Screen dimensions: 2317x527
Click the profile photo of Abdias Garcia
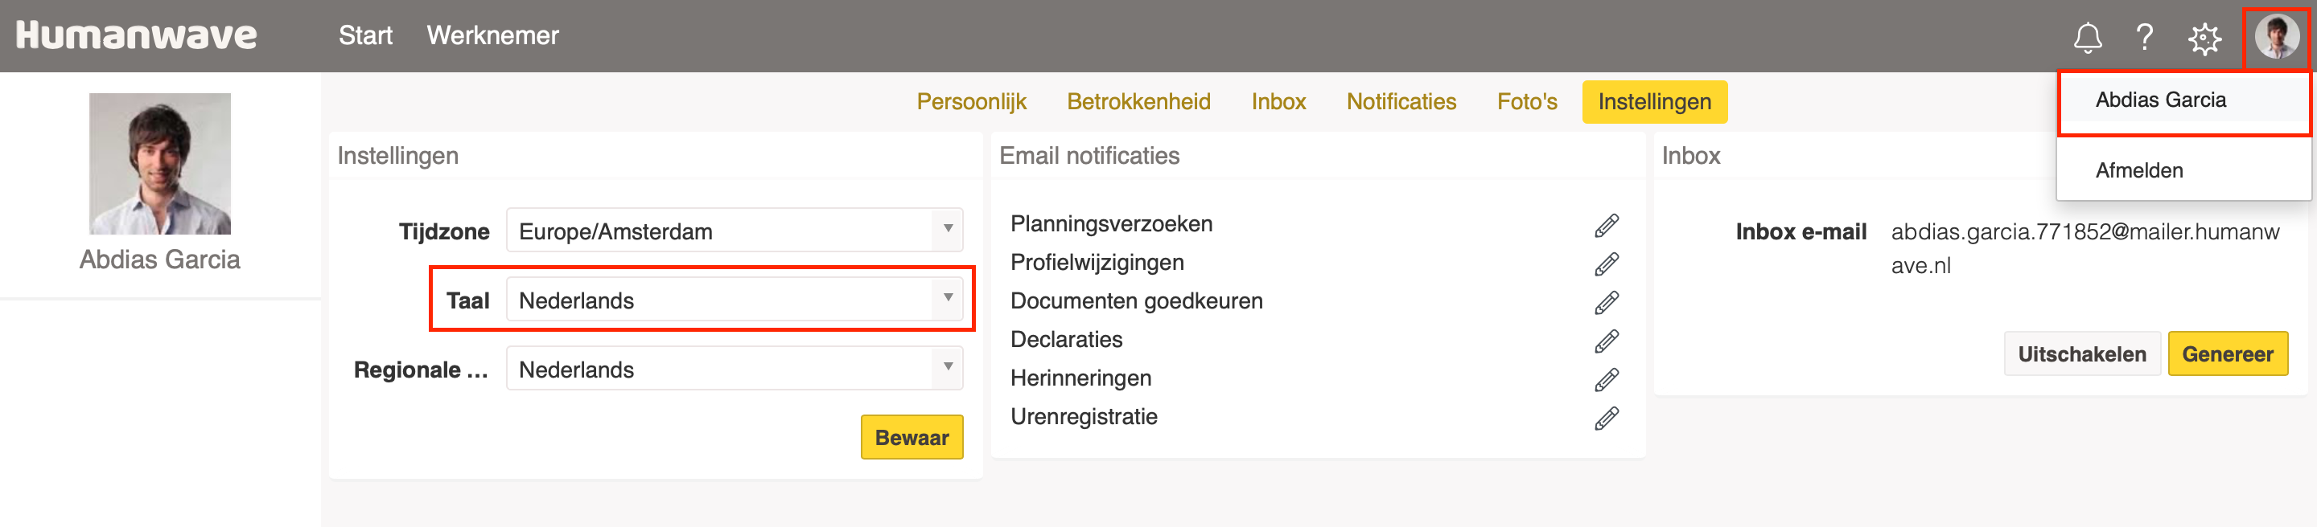[160, 163]
